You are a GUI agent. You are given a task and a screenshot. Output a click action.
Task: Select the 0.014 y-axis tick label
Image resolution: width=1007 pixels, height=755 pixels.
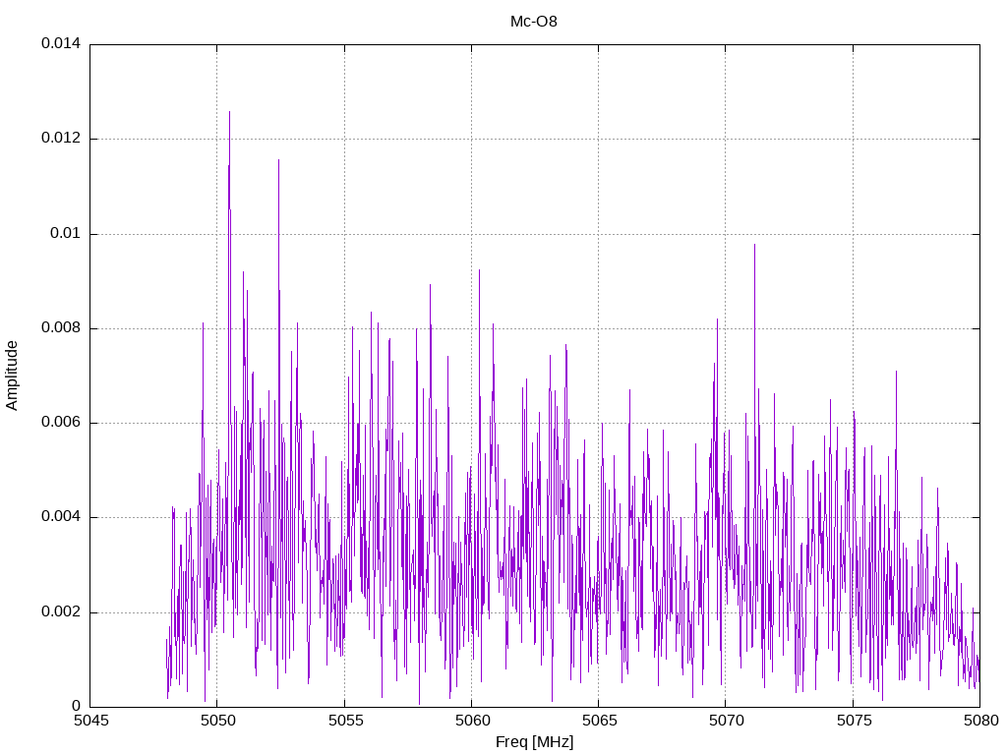[60, 44]
